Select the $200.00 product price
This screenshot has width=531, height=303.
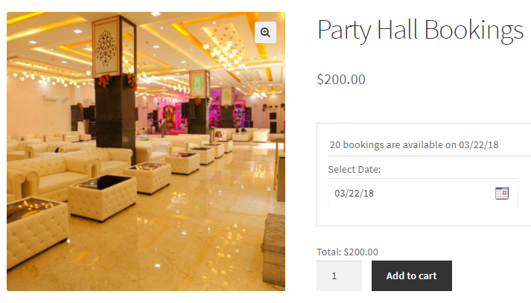341,79
